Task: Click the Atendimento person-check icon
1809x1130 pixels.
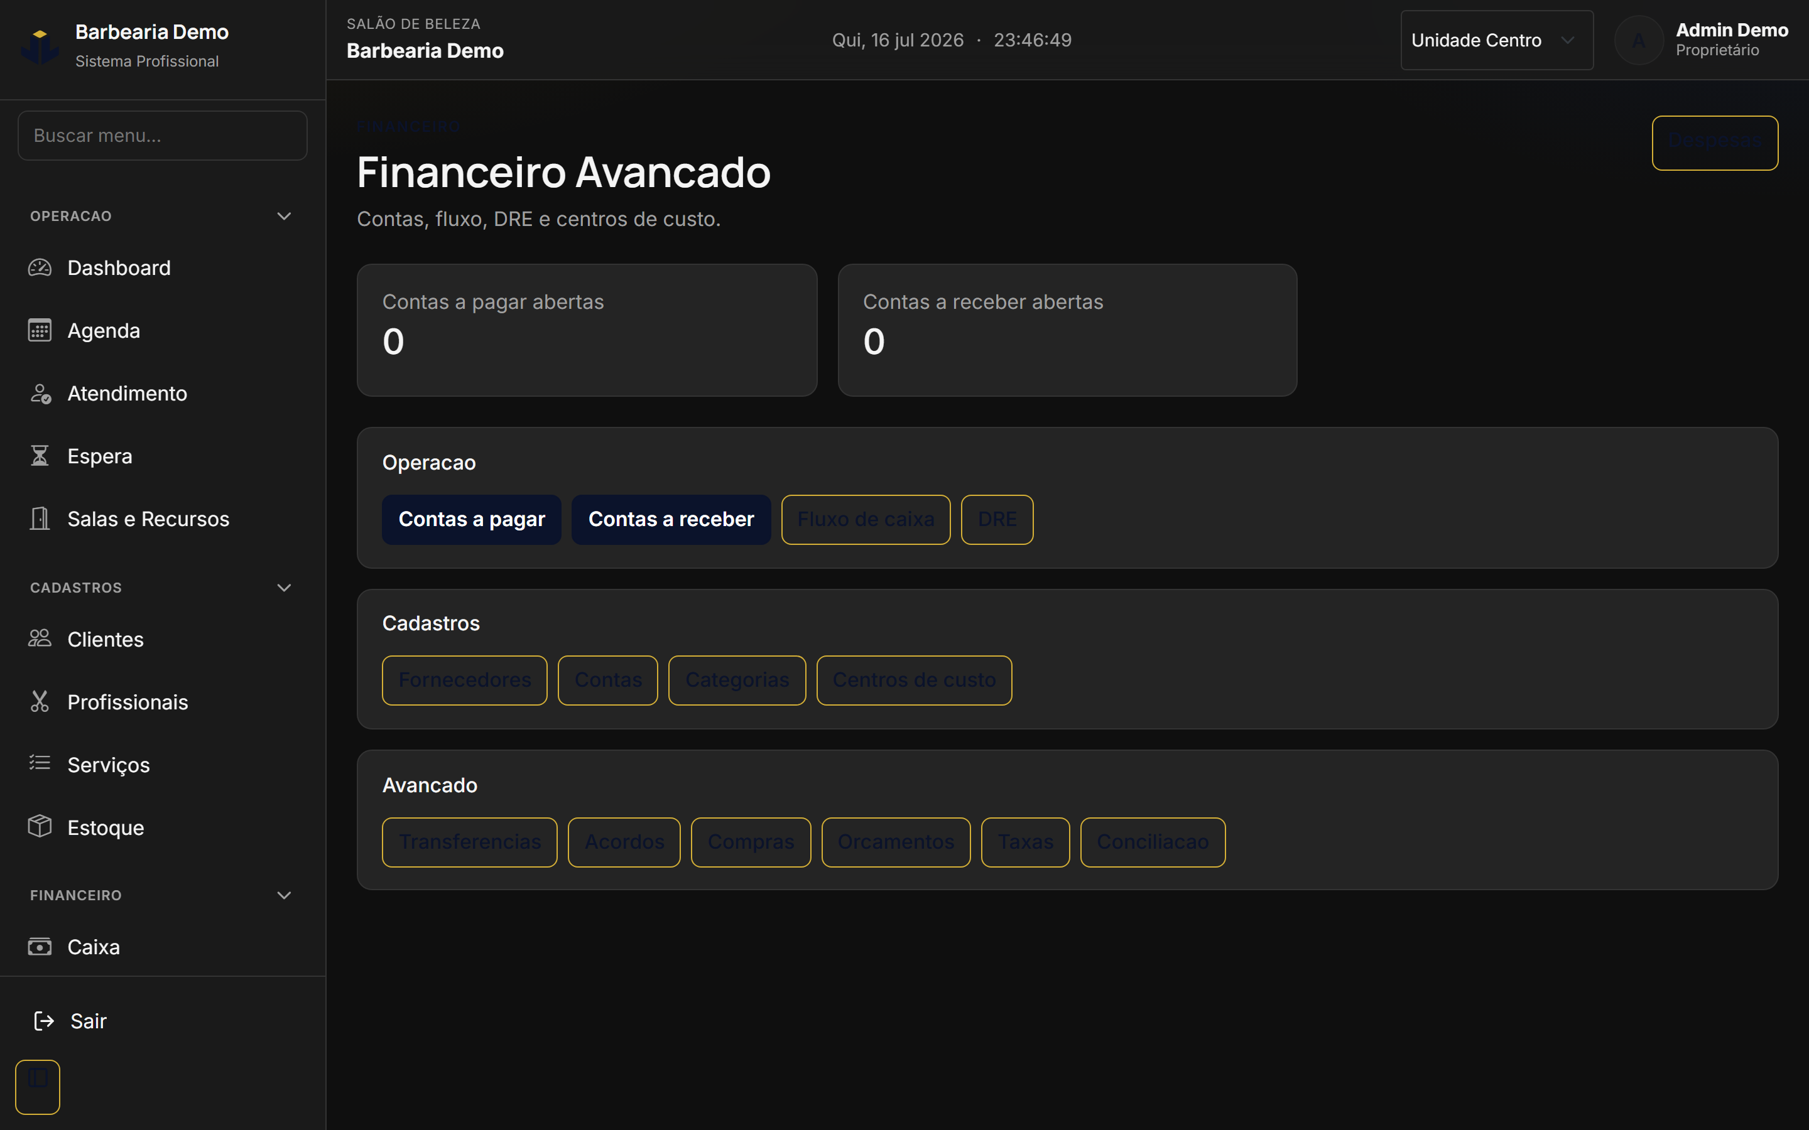Action: coord(40,393)
